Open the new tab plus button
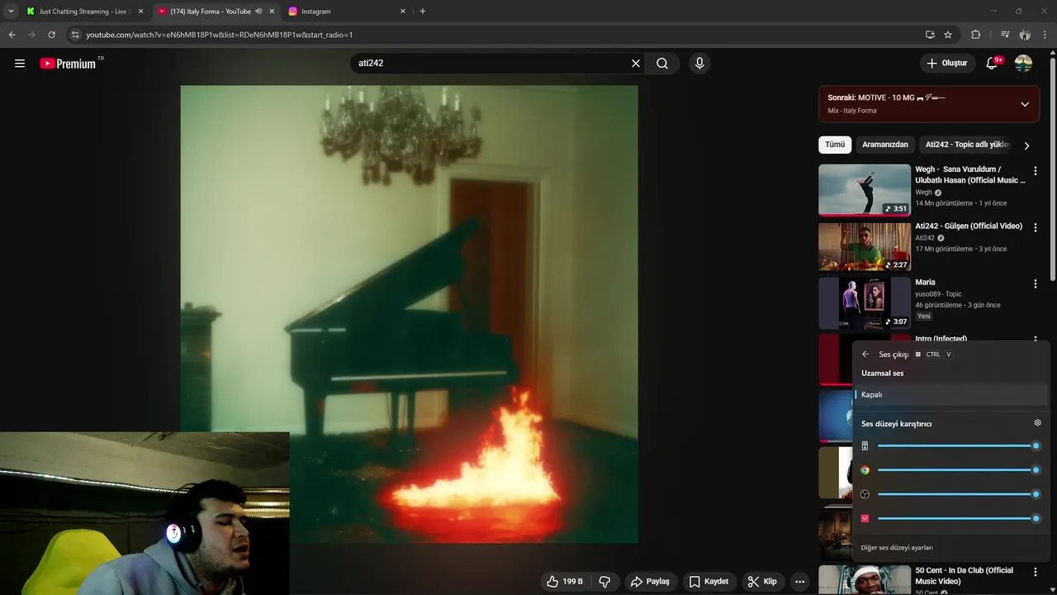 [423, 12]
